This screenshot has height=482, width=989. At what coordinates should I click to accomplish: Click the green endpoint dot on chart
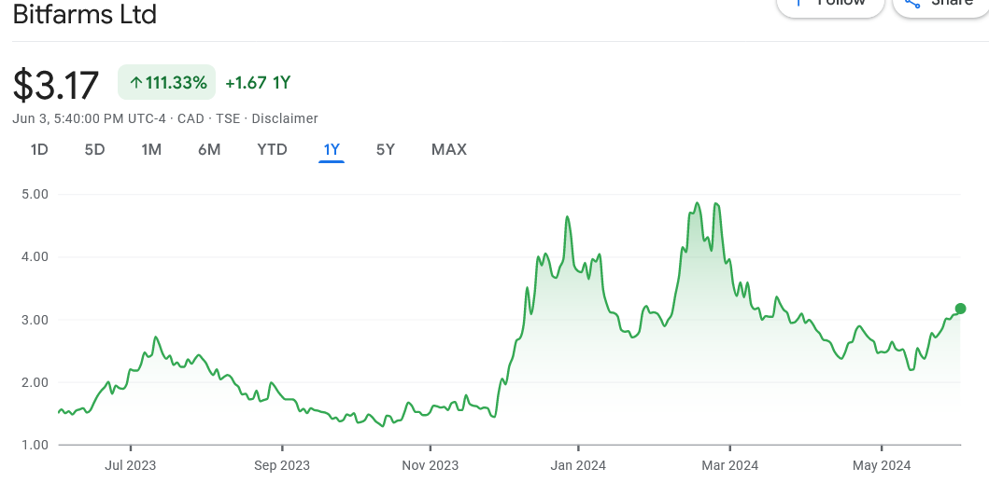tap(960, 309)
